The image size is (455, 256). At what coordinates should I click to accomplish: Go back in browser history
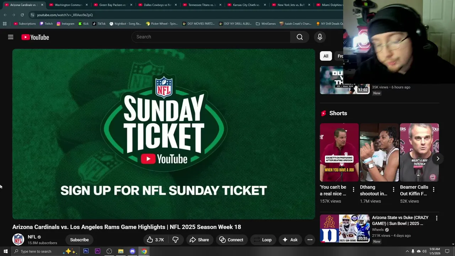click(5, 15)
